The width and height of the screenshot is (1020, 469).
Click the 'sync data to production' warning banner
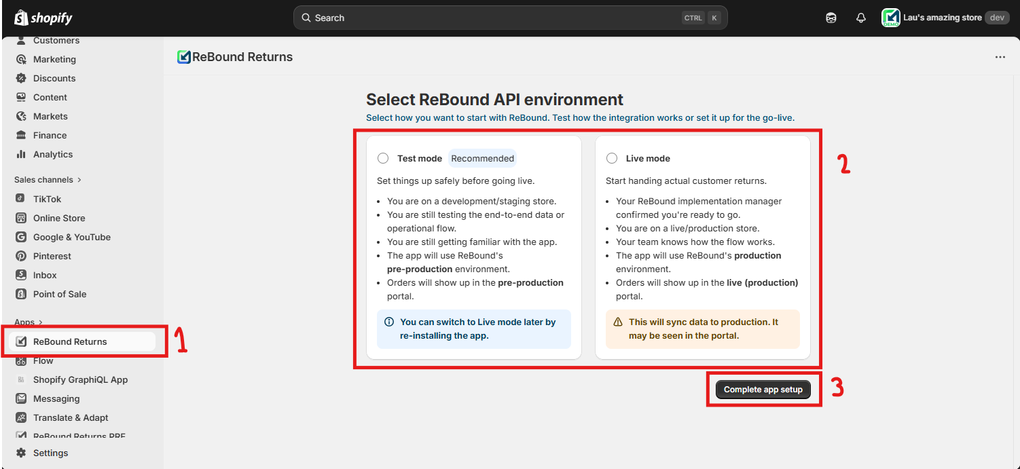(703, 329)
